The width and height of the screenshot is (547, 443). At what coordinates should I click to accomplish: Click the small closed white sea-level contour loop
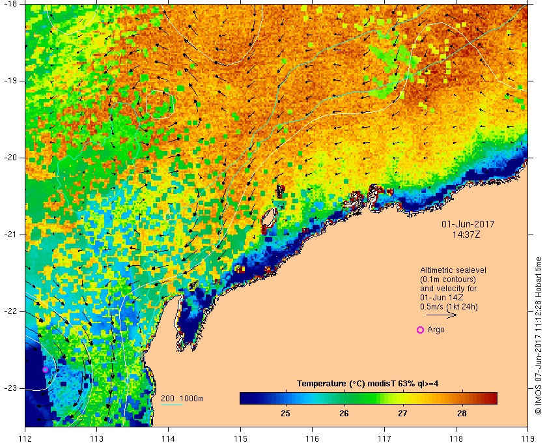click(x=160, y=104)
